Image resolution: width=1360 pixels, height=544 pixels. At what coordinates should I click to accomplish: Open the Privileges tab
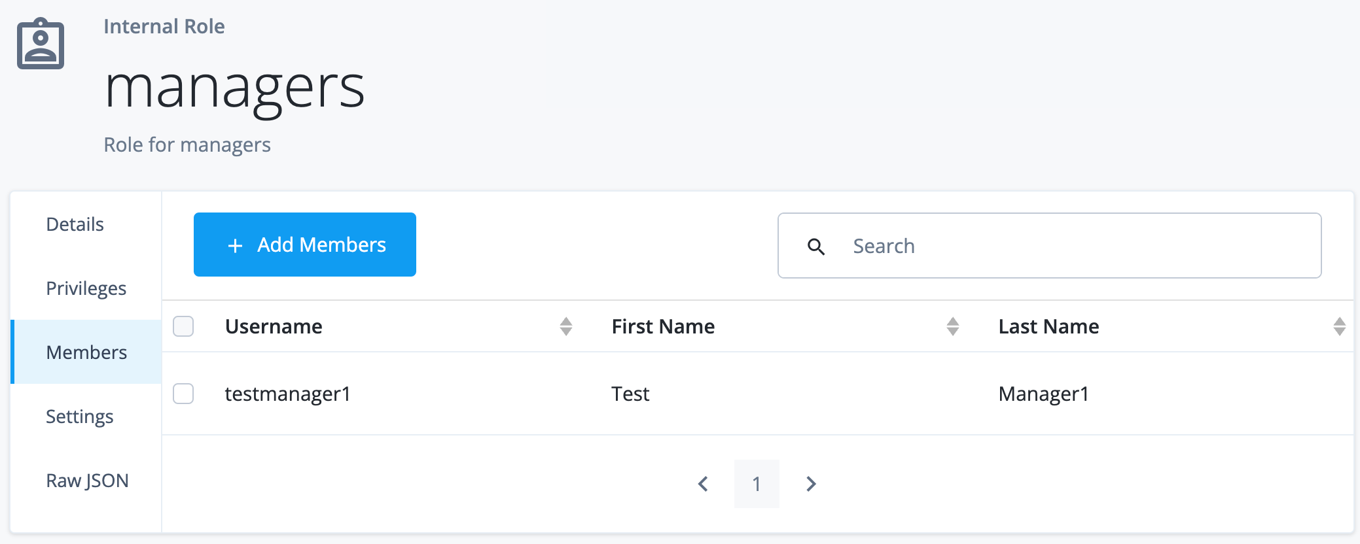tap(86, 288)
